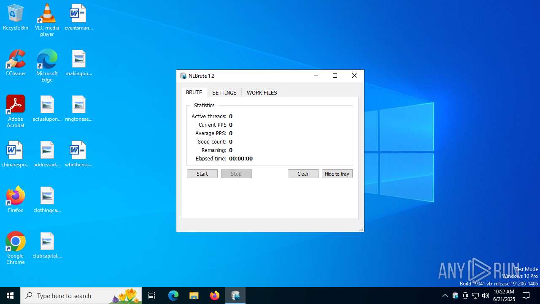Show hidden system tray icons
Viewport: 540px width, 304px height.
click(445, 296)
